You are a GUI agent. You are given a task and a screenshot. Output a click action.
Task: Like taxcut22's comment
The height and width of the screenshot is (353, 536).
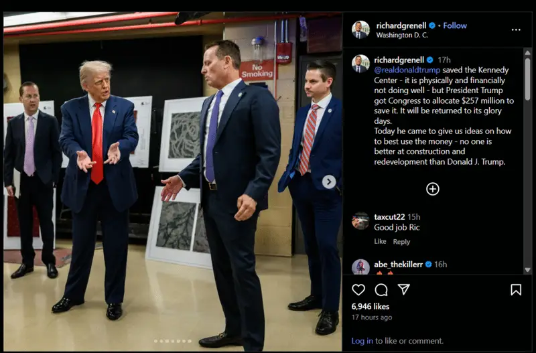click(x=380, y=241)
